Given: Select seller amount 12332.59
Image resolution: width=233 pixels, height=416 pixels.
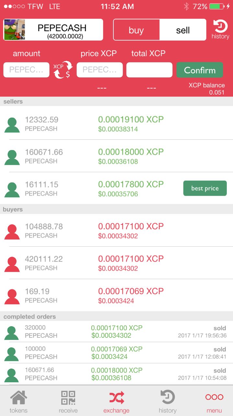Looking at the screenshot, I should click(x=41, y=120).
